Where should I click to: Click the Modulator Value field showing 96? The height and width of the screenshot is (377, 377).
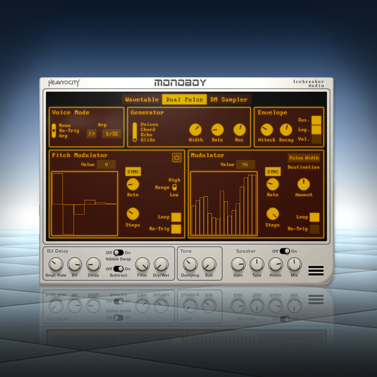tap(246, 164)
